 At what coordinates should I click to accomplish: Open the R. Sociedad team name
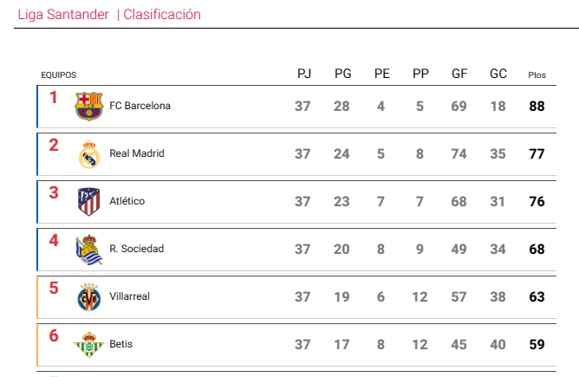point(137,249)
